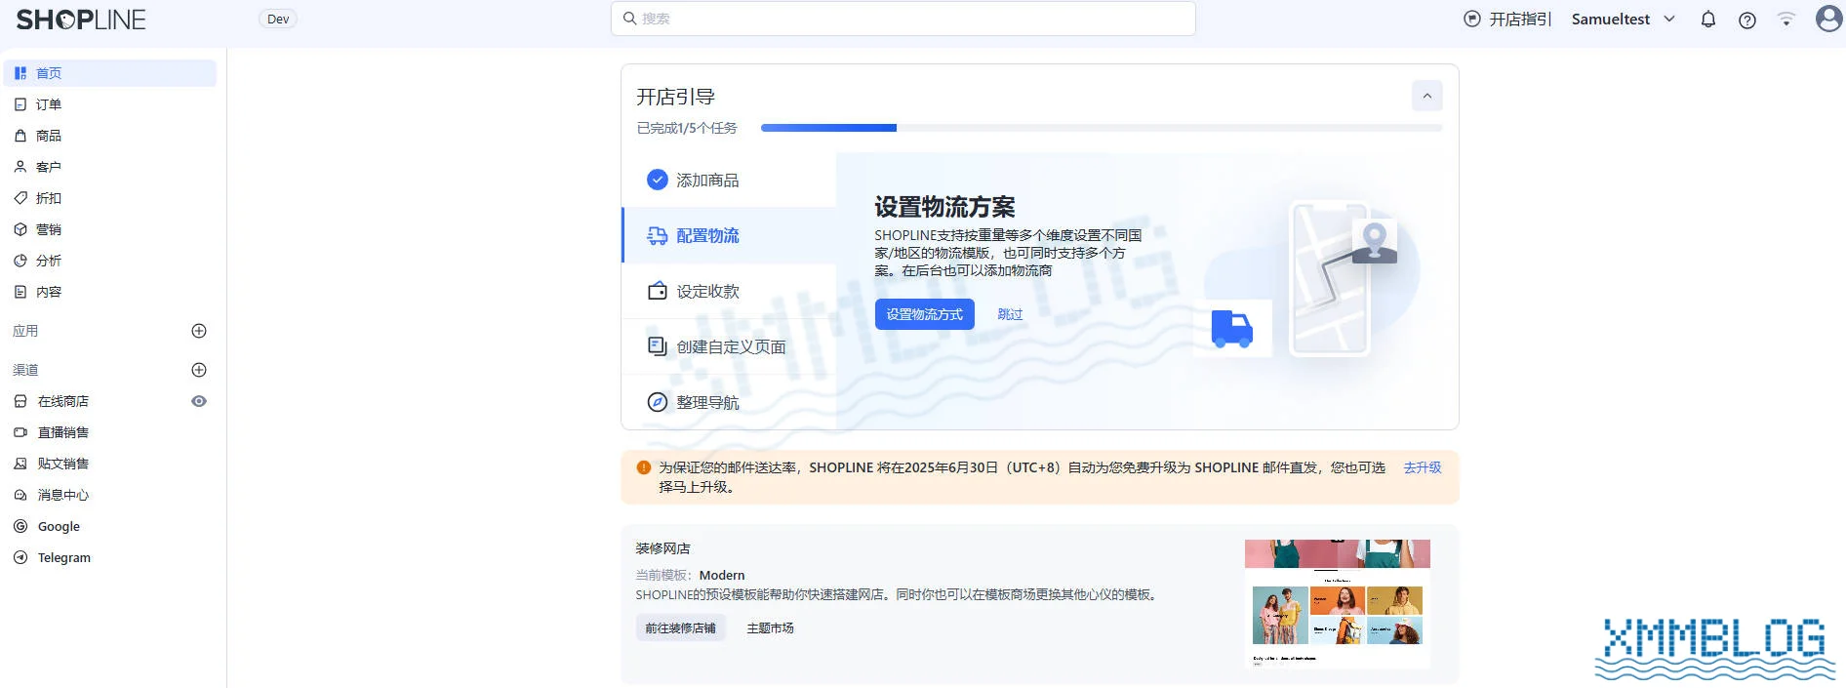Click the 前往装修店铺 button

coord(680,627)
